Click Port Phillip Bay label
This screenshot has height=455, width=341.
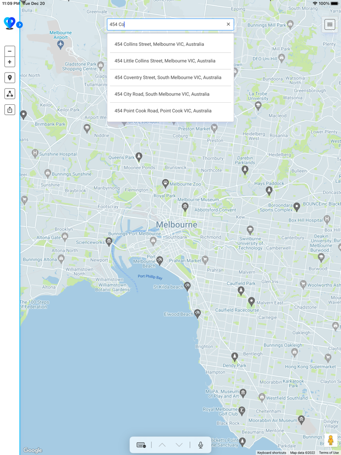click(x=150, y=277)
